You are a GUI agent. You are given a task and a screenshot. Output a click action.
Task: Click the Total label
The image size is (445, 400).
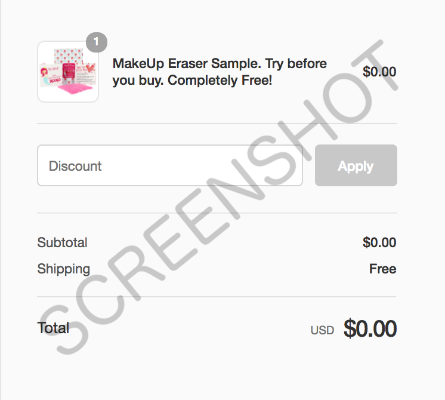coord(53,328)
